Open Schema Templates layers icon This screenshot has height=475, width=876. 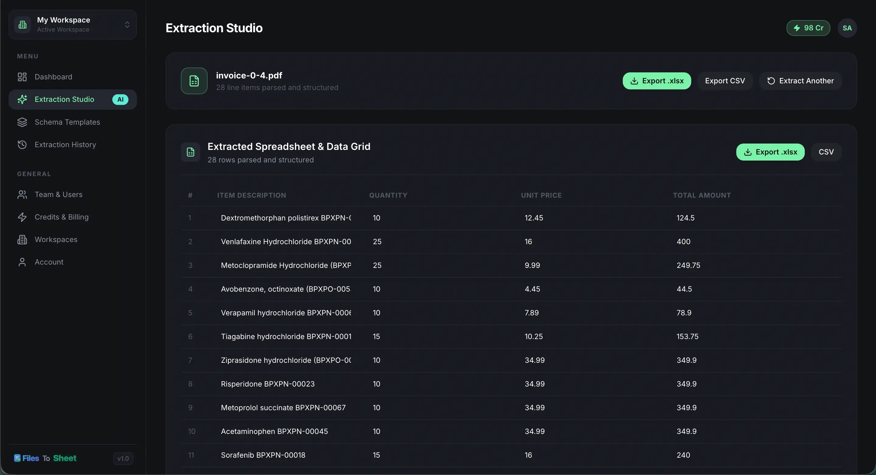[22, 122]
